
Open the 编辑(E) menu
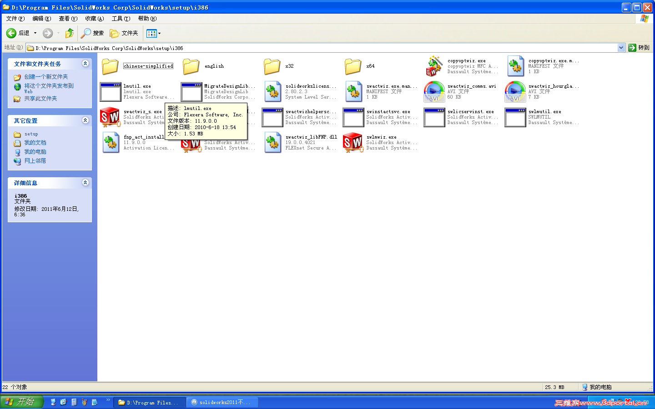click(42, 19)
